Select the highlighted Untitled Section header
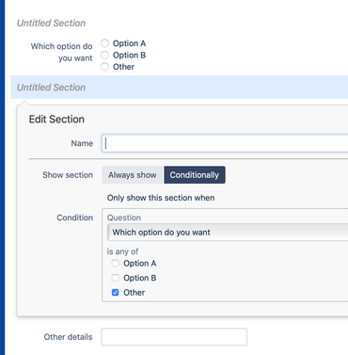 pyautogui.click(x=180, y=88)
